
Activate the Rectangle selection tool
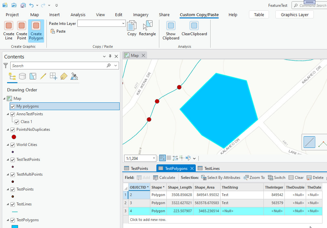pos(147,29)
